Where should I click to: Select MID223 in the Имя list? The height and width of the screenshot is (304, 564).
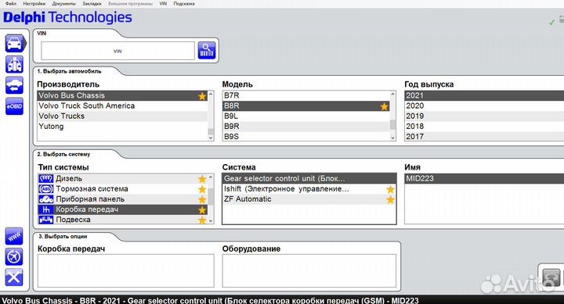point(484,178)
